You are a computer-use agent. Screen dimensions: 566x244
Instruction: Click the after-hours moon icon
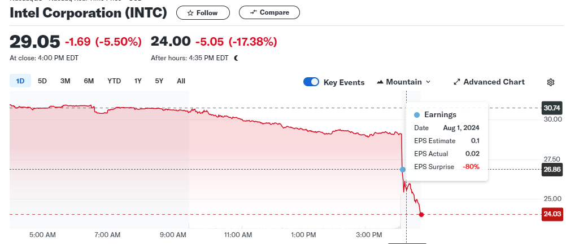click(x=236, y=57)
